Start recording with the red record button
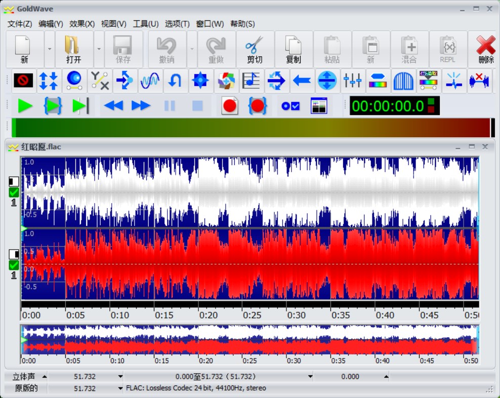Image resolution: width=500 pixels, height=398 pixels. pyautogui.click(x=230, y=106)
